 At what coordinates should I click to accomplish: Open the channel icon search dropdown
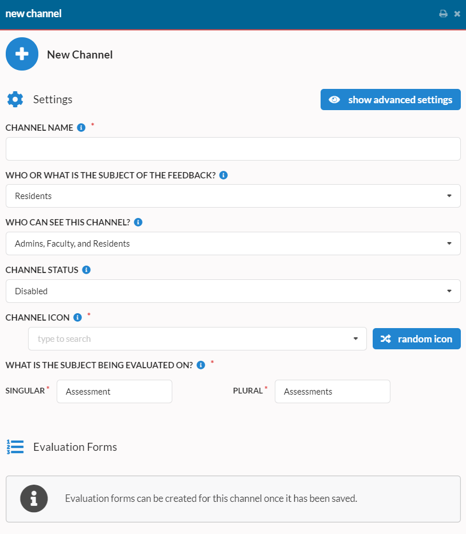(x=198, y=339)
